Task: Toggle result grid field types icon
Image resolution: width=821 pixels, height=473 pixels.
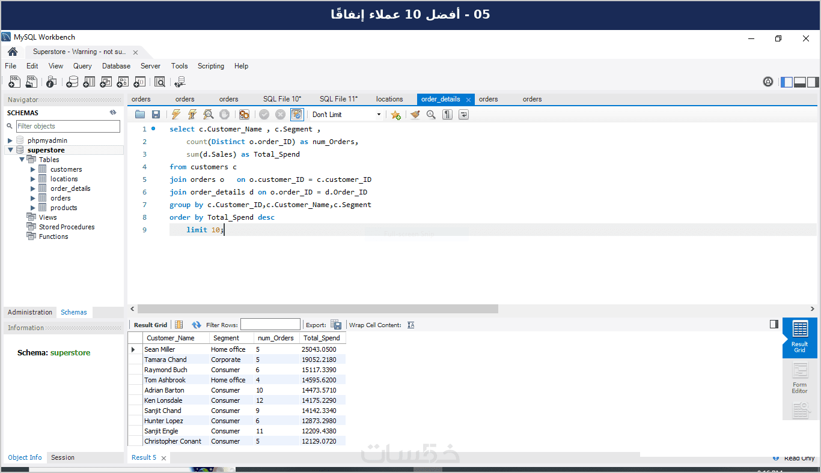Action: [x=179, y=325]
